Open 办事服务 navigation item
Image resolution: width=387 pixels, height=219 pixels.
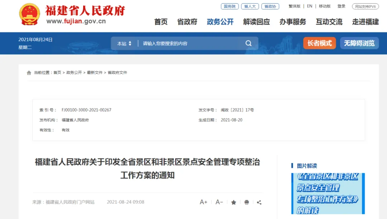[x=293, y=22]
